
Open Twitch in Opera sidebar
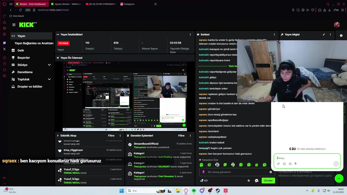tap(4, 43)
